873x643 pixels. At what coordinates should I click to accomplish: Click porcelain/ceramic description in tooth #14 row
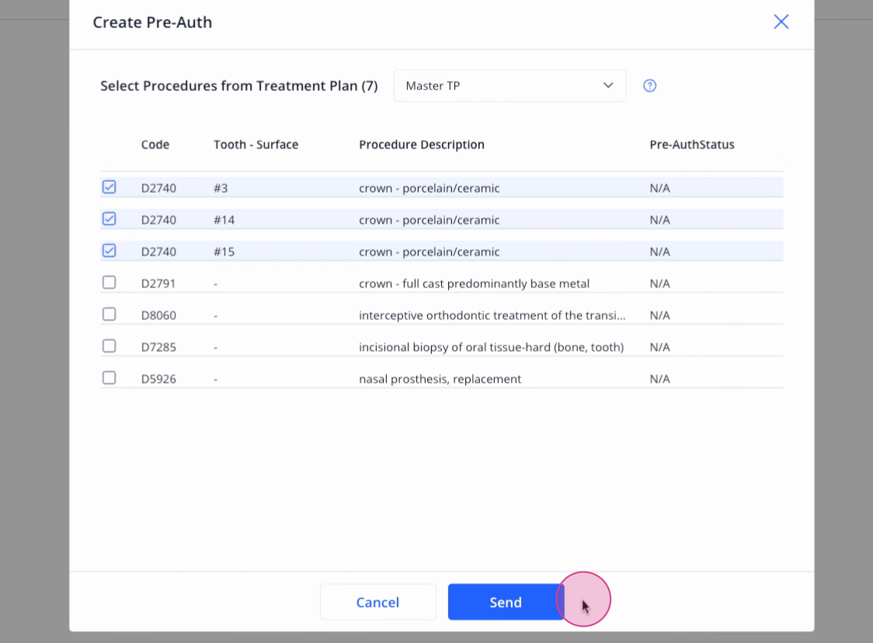pos(430,220)
